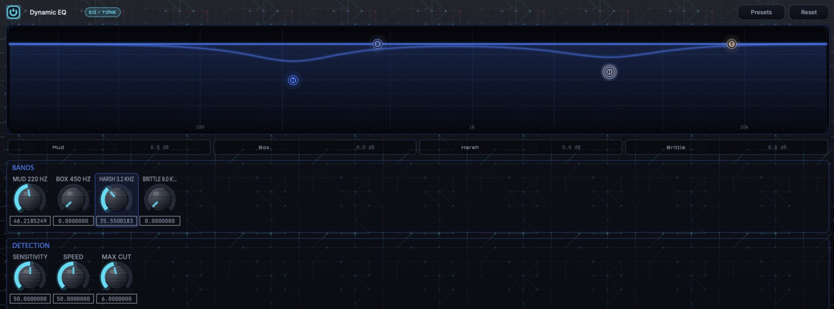Image resolution: width=834 pixels, height=309 pixels.
Task: Adjust the Brittle 9.0 kHz knob
Action: click(x=160, y=199)
